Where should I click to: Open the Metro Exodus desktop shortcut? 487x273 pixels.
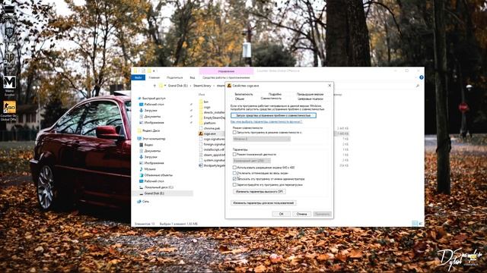[x=10, y=86]
